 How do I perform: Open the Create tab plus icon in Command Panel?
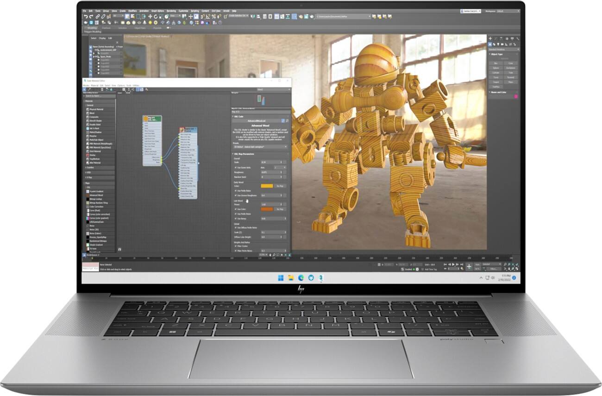(x=490, y=39)
